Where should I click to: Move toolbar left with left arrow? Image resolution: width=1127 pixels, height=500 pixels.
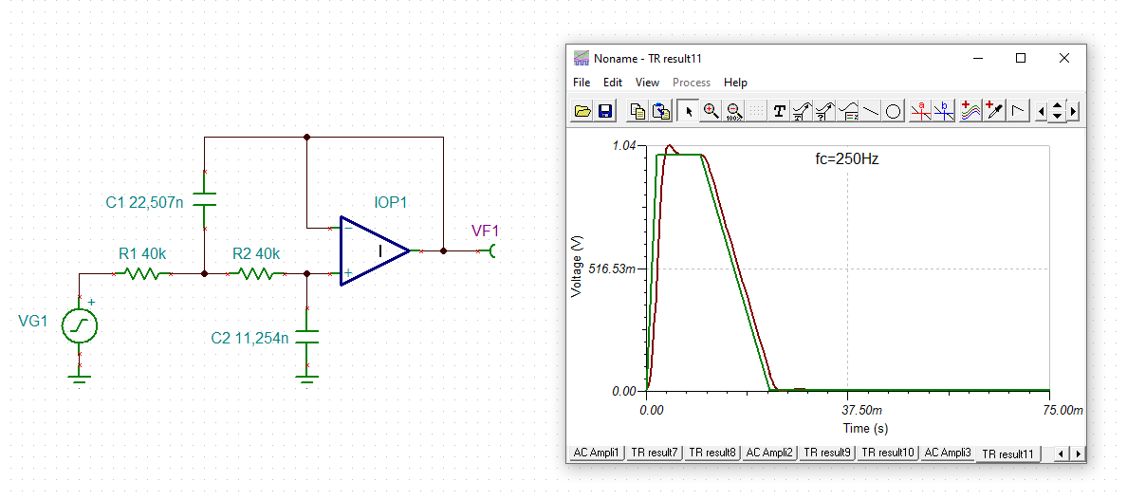[1042, 111]
